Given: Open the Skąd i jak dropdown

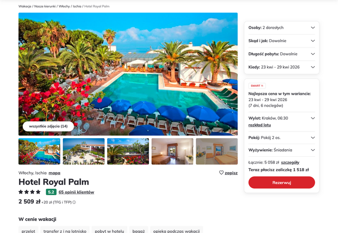Looking at the screenshot, I should coord(281,41).
